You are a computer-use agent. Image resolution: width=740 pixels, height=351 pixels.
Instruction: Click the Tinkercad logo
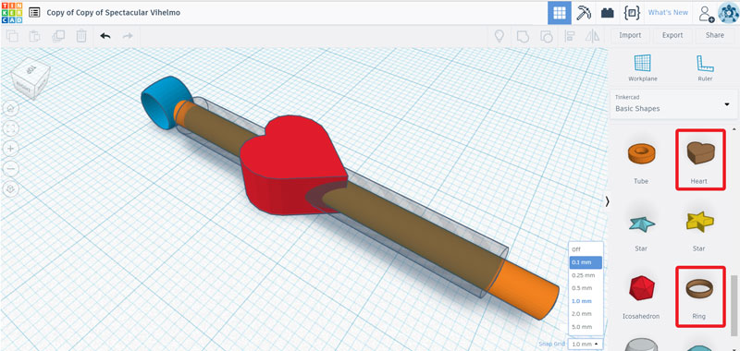pyautogui.click(x=12, y=13)
